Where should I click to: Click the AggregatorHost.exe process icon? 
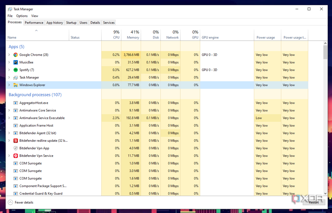pyautogui.click(x=16, y=103)
